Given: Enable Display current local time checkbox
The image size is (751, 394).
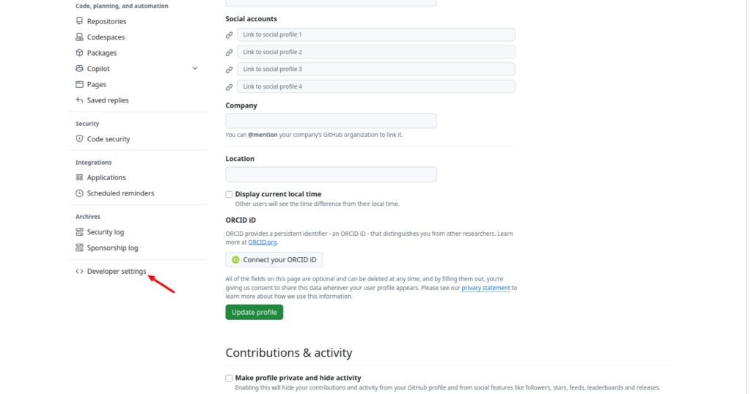Looking at the screenshot, I should (x=229, y=194).
